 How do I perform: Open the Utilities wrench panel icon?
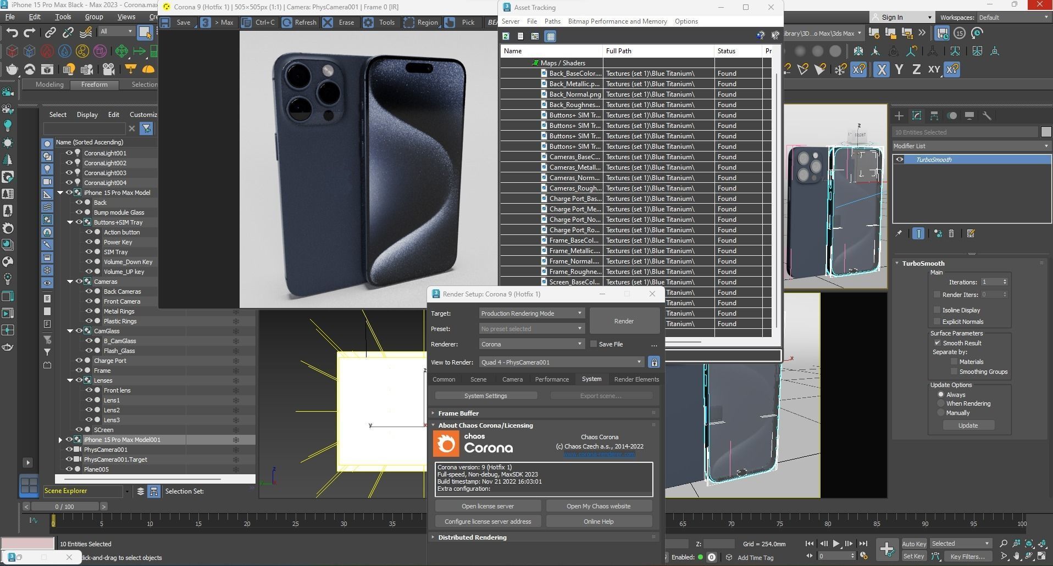(x=987, y=116)
